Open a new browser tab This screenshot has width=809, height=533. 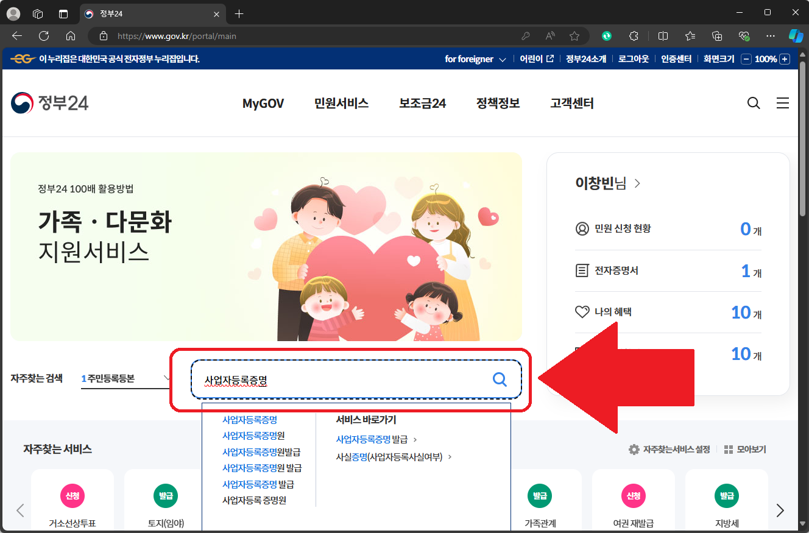tap(239, 13)
